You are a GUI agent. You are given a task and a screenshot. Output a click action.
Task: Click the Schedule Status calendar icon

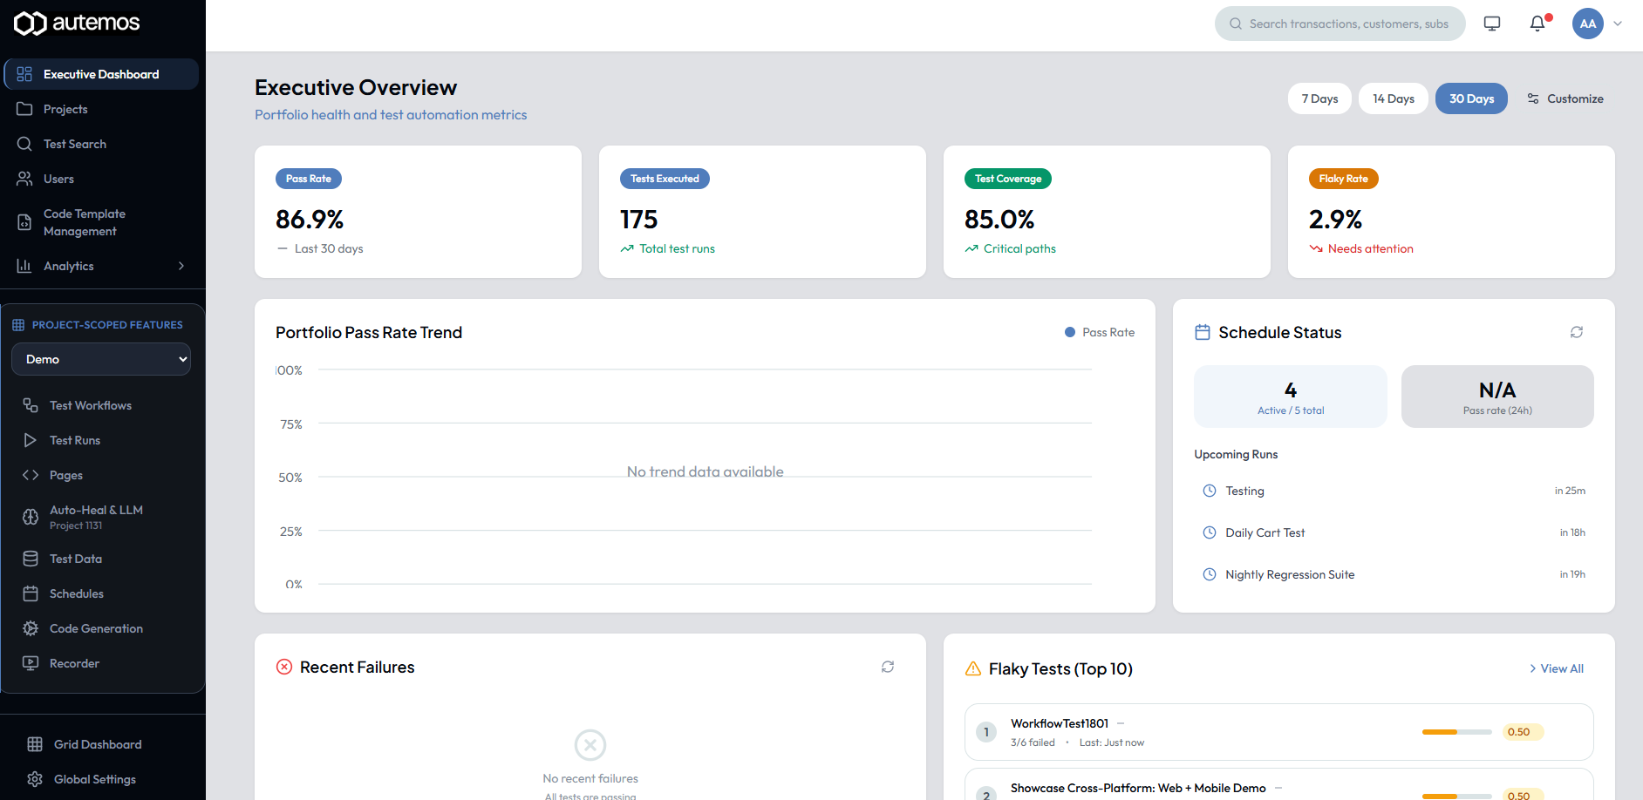tap(1203, 332)
